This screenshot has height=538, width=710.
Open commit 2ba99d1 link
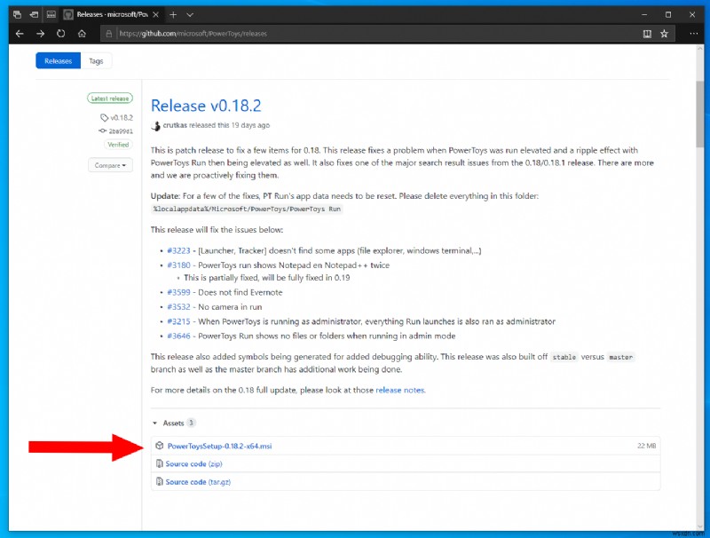pos(121,131)
